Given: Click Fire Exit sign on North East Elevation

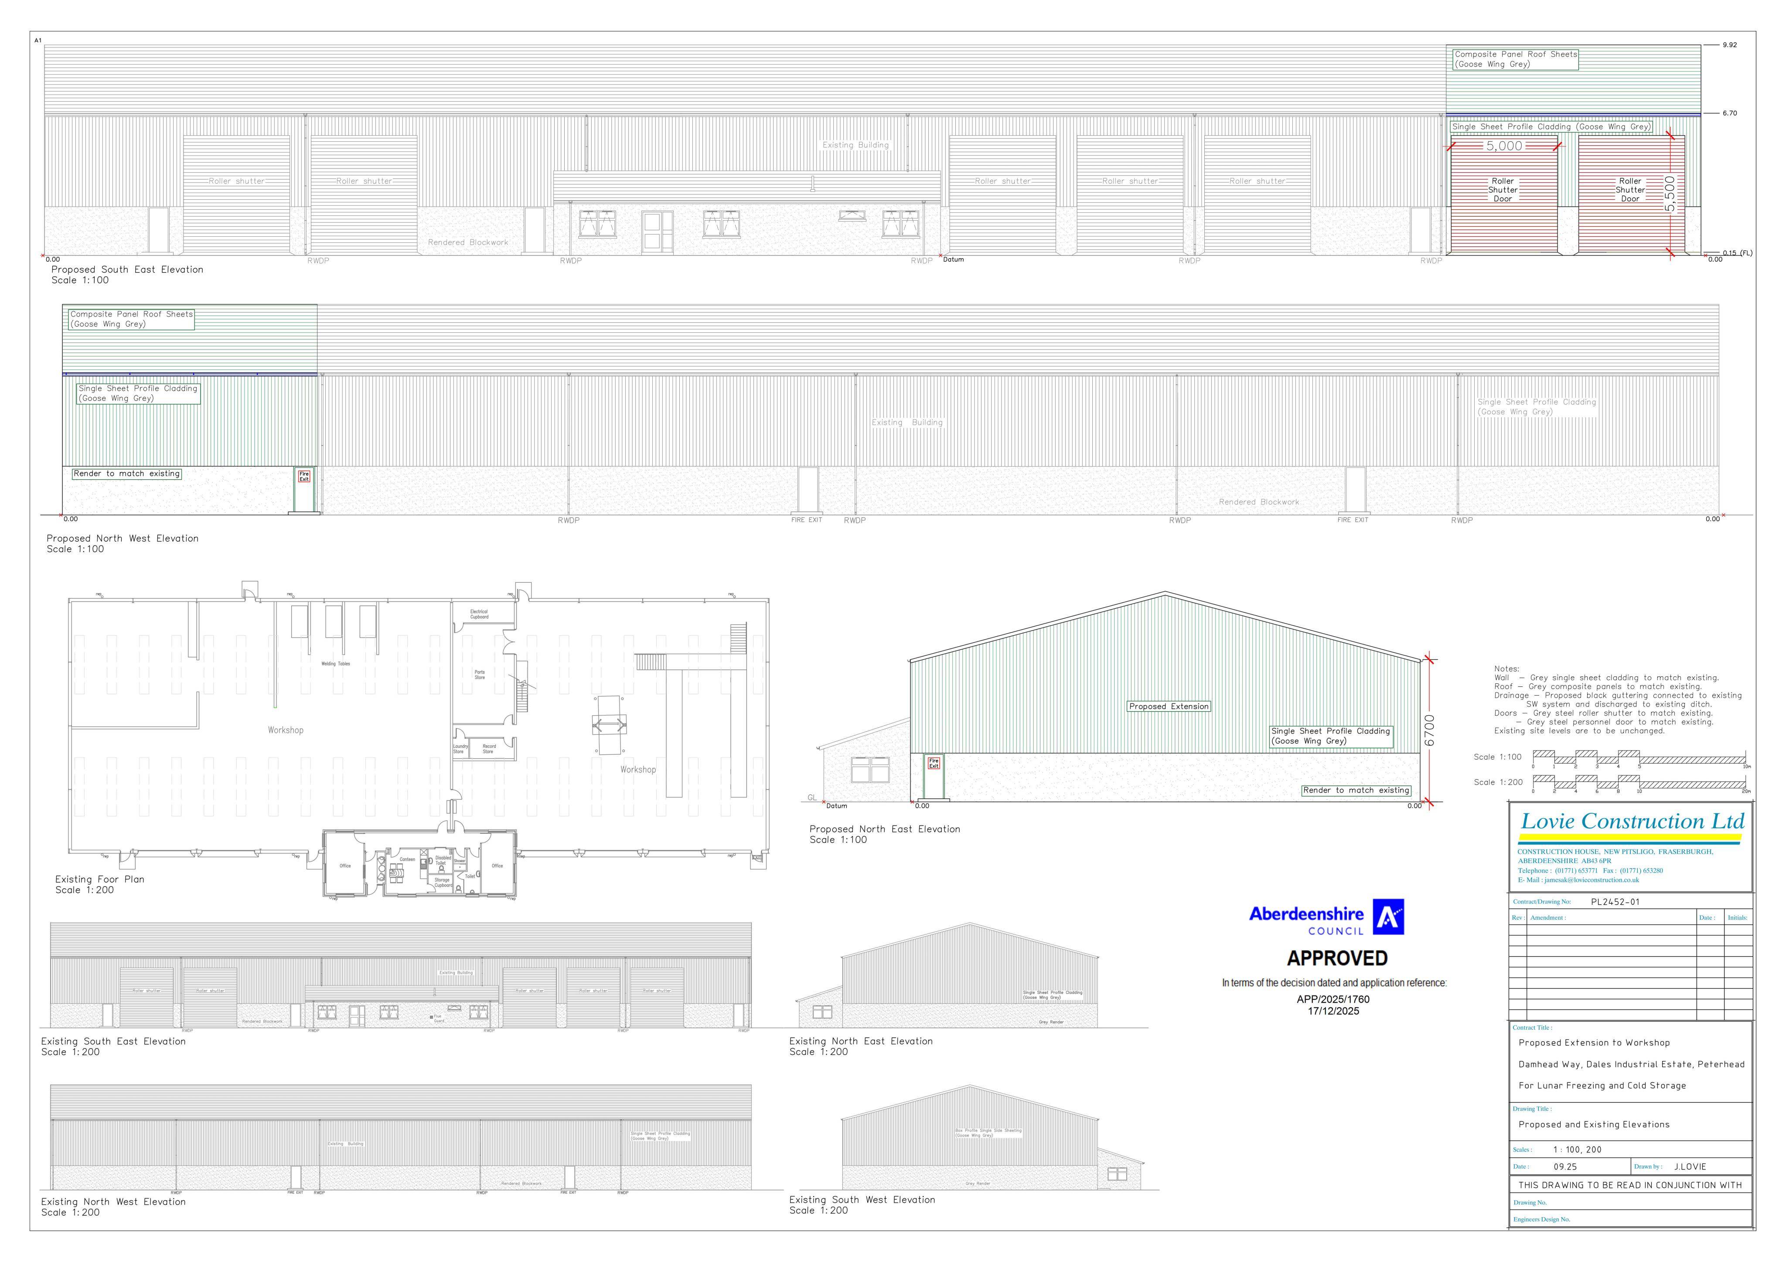Looking at the screenshot, I should coord(934,763).
